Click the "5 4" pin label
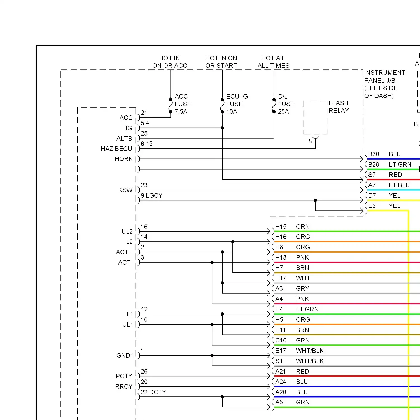The image size is (420, 420). coord(145,123)
